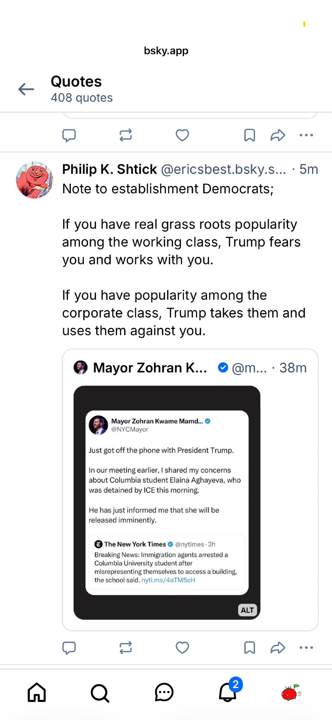Open more options on the top post
332x720 pixels.
(x=306, y=135)
